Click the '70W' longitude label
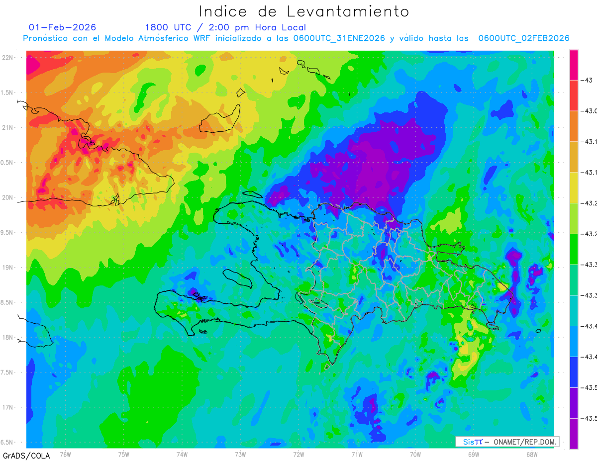Screen dimensions: 597x461 pos(415,454)
